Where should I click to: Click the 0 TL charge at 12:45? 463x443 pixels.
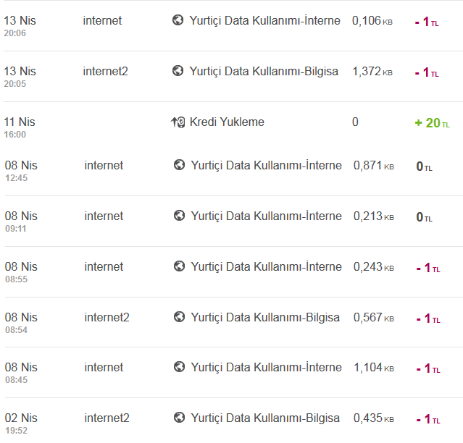(x=425, y=166)
